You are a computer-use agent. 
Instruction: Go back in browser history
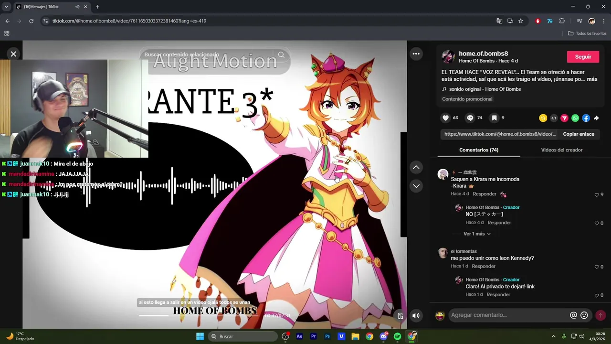tap(7, 21)
